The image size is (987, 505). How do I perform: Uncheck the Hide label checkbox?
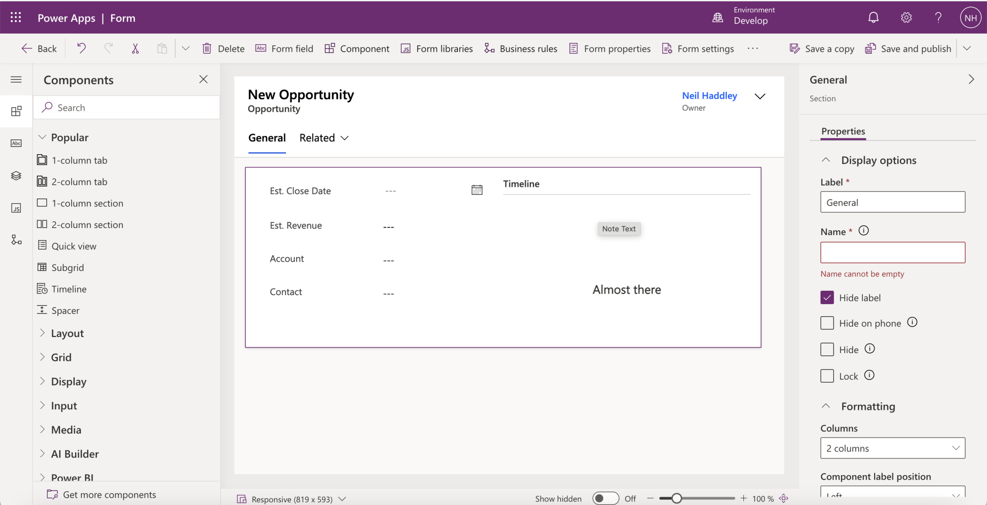tap(827, 297)
